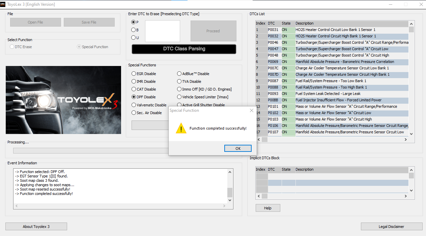Click DTCs List State column header
Screen dimensions: 426x236
click(x=288, y=24)
